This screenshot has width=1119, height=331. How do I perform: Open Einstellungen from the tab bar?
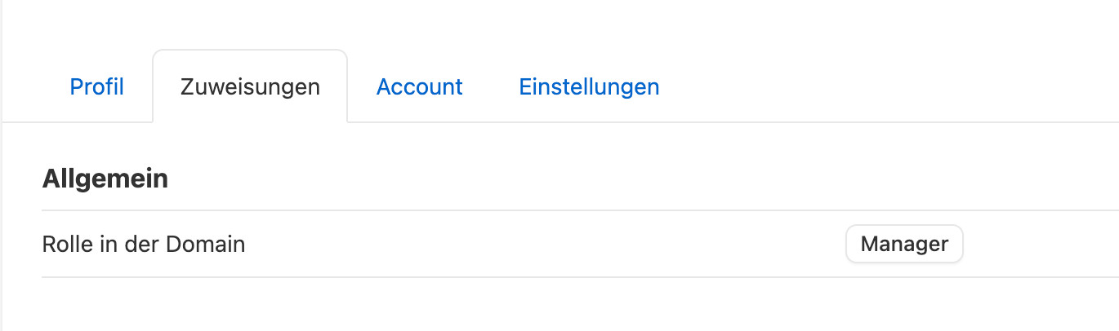589,86
